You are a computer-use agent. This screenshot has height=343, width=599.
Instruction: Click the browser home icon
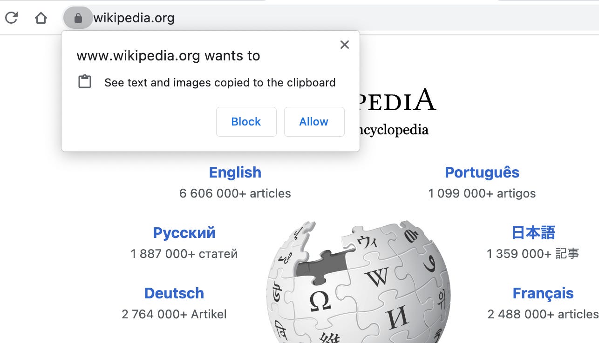point(41,18)
